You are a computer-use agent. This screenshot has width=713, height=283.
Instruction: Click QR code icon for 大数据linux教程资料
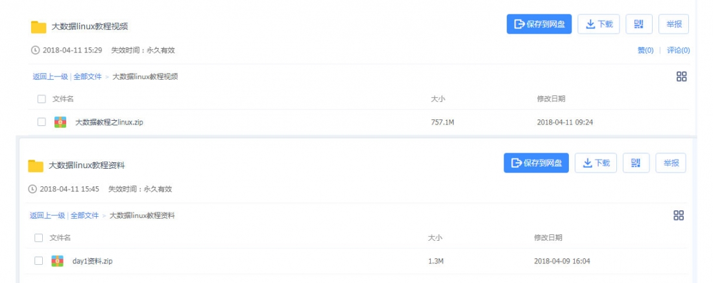click(636, 163)
